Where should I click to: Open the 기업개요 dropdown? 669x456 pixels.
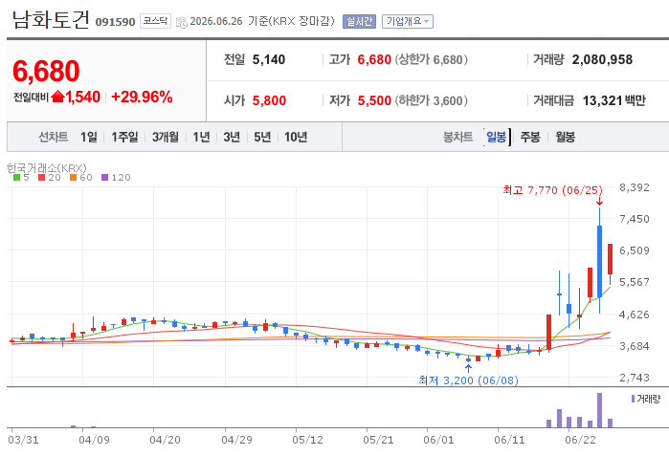tap(408, 21)
